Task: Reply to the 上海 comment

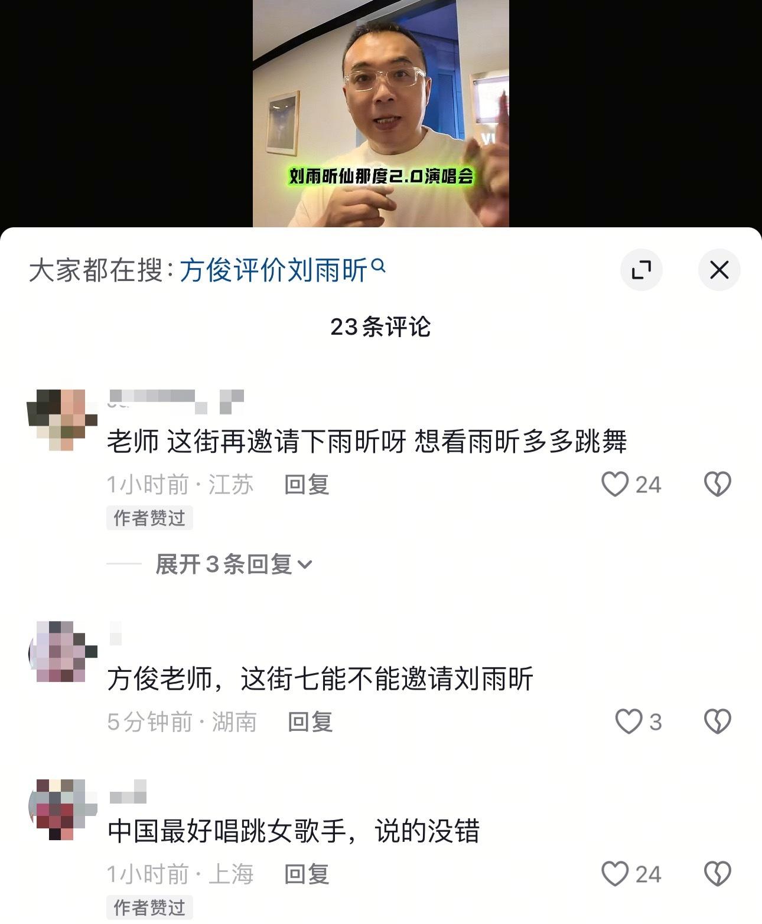Action: [x=307, y=874]
